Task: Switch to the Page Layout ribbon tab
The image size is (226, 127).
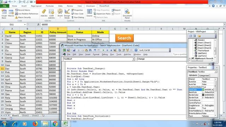Action: (36, 6)
